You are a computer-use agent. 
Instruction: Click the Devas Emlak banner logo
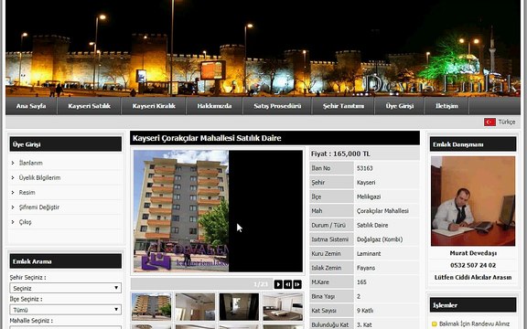click(440, 84)
